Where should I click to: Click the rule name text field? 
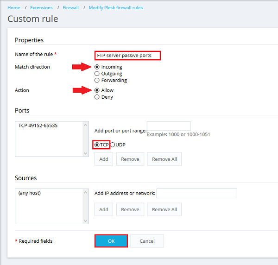point(127,56)
